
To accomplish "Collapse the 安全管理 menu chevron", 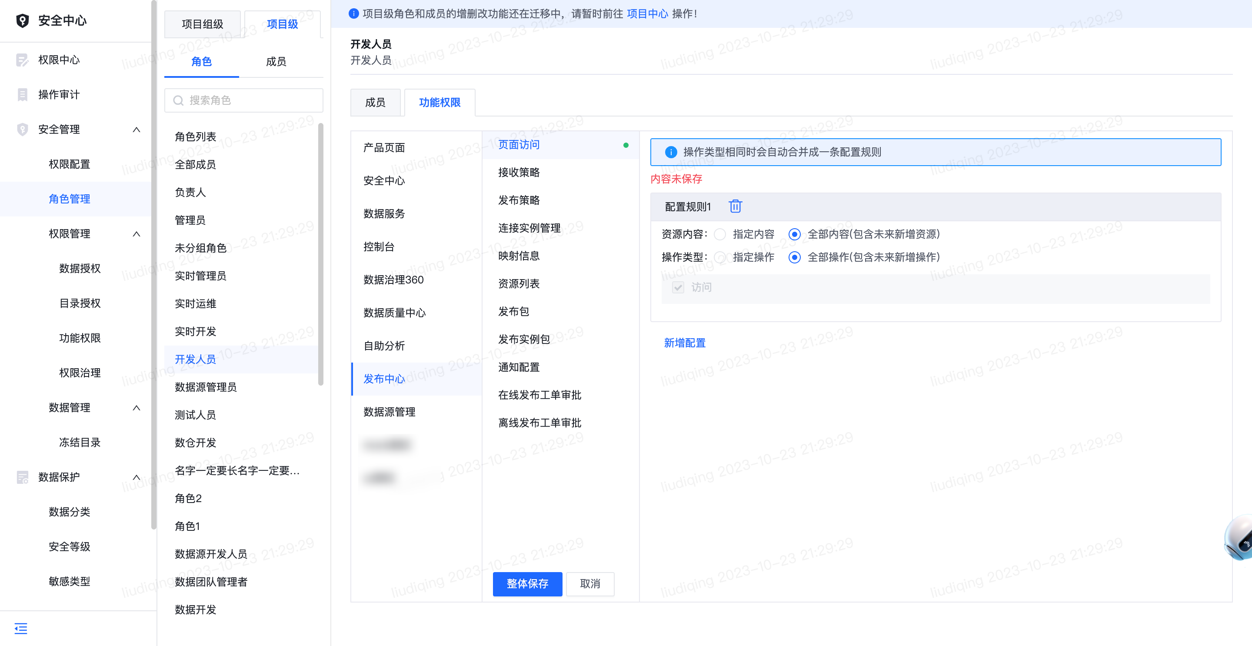I will (x=137, y=129).
